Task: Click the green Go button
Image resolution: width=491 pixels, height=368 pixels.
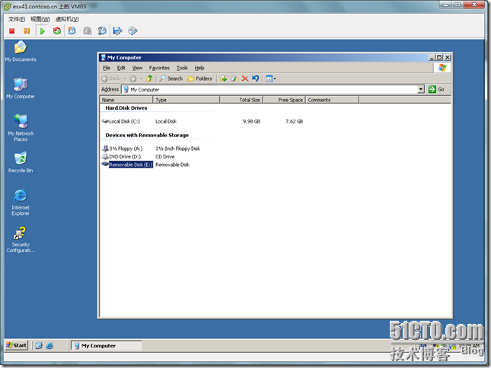Action: click(436, 90)
